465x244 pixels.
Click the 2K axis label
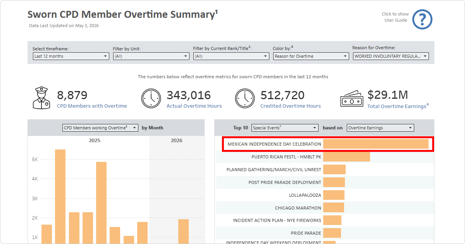tap(34, 218)
